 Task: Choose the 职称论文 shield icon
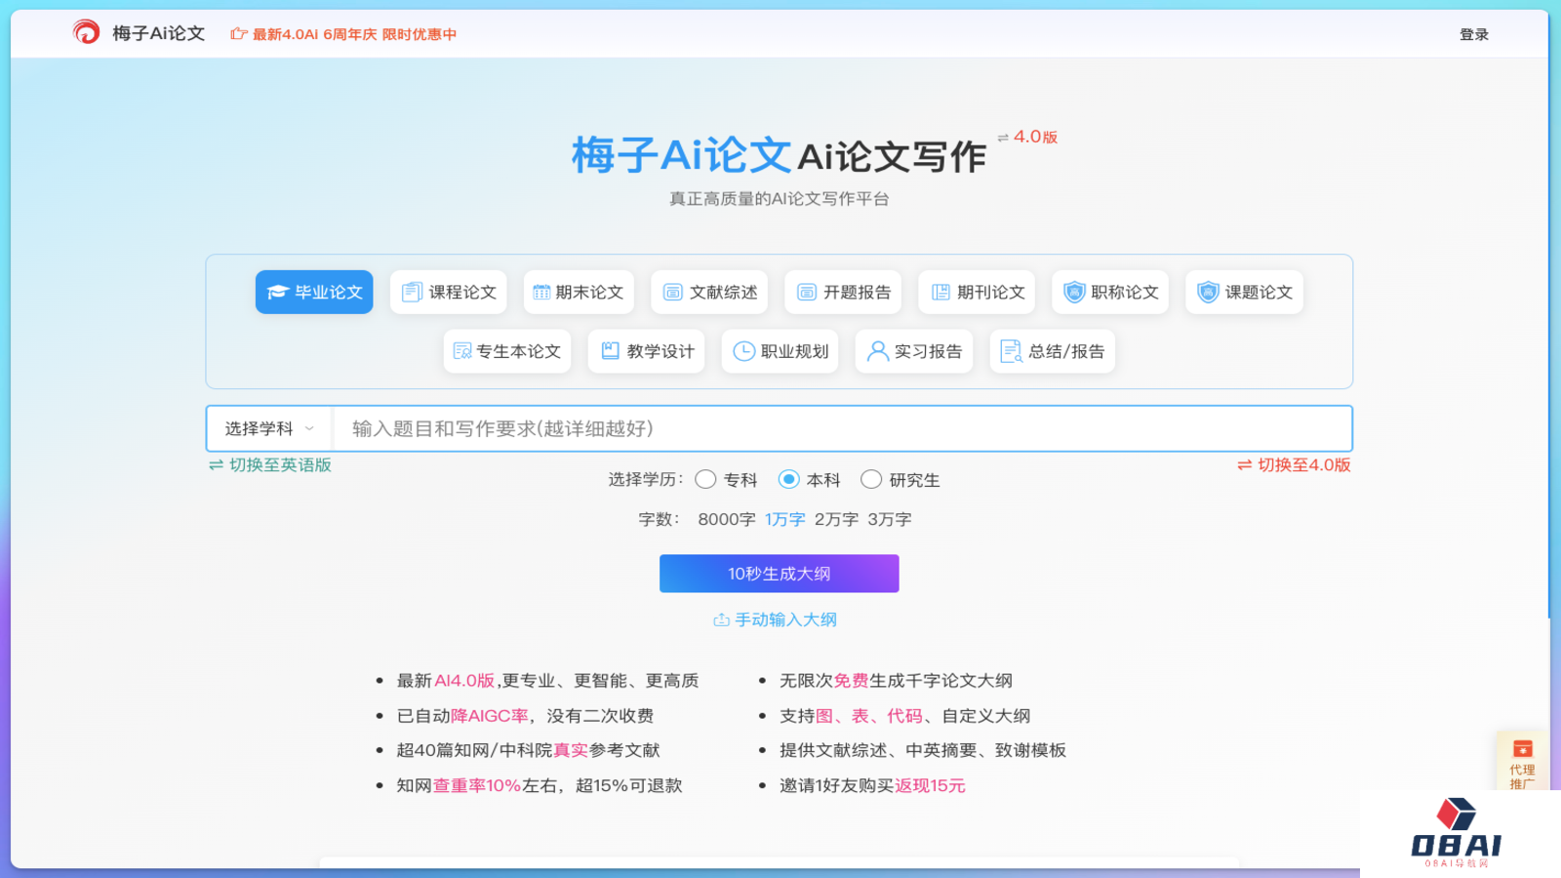1073,291
